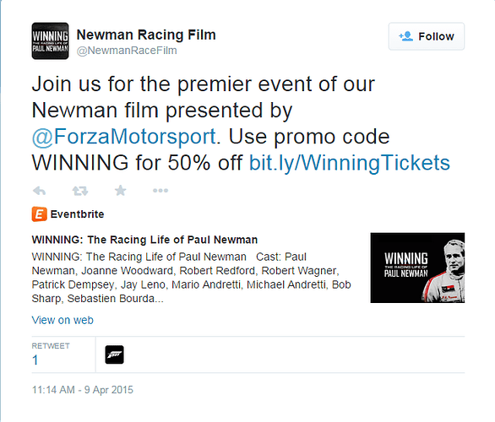Open the bit.ly/WinningTickets link

(x=350, y=163)
